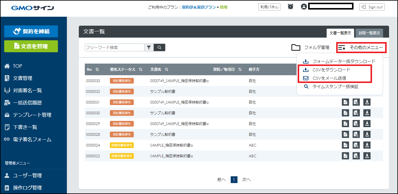Open フォルダ管理 folder management
This screenshot has height=194, width=398.
point(310,47)
